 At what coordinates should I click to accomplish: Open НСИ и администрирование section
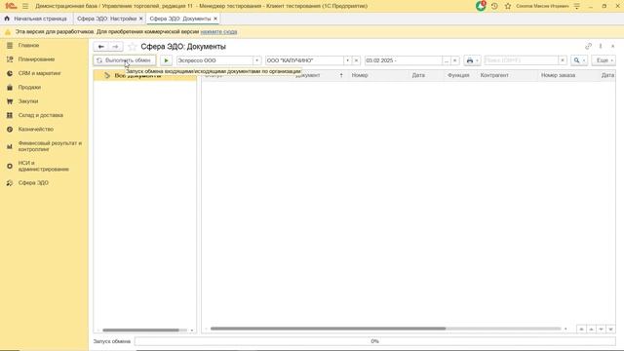pos(44,166)
